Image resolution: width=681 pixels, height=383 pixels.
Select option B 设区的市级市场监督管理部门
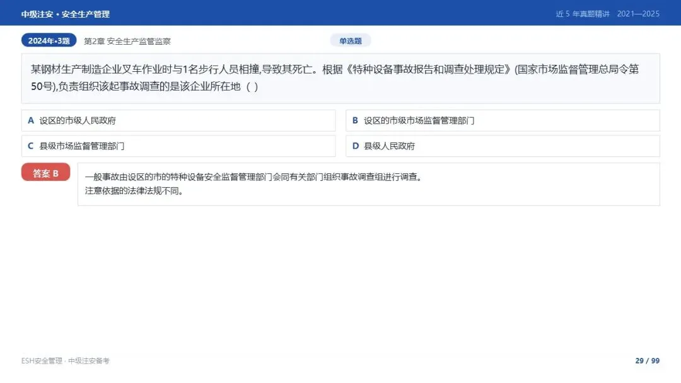503,120
